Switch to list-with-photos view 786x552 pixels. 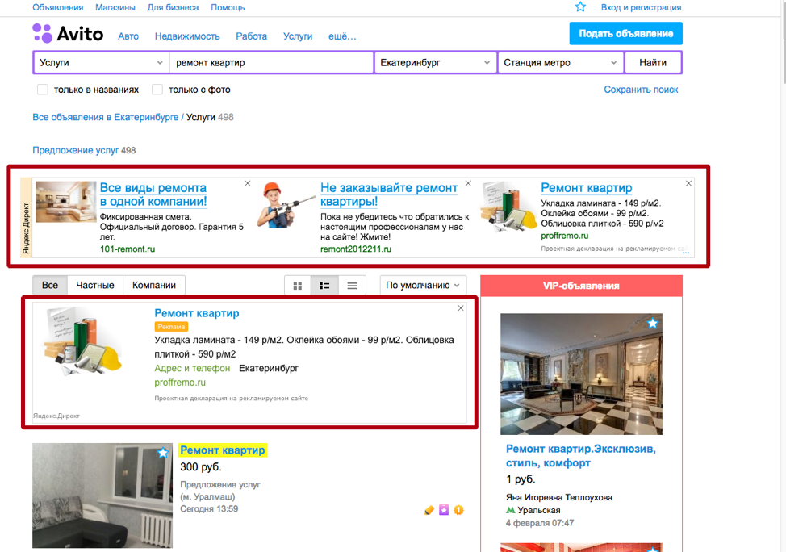(x=324, y=286)
